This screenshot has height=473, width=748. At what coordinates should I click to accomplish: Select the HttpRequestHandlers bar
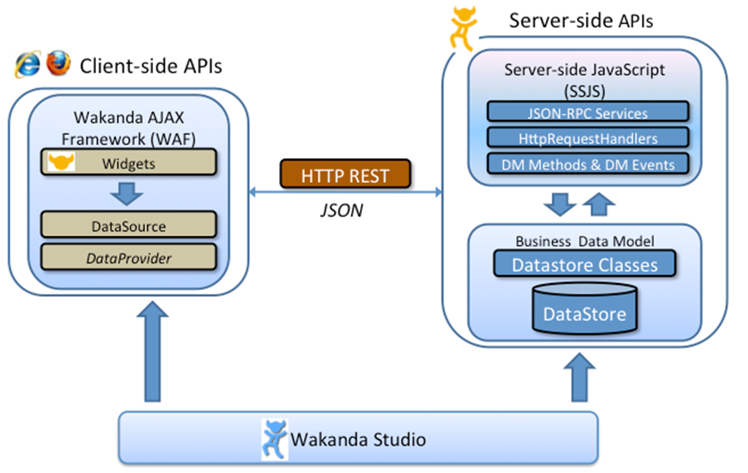[588, 138]
